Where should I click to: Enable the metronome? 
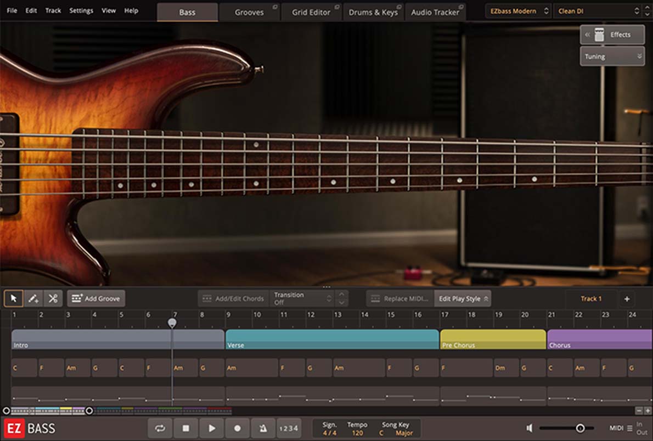coord(263,428)
